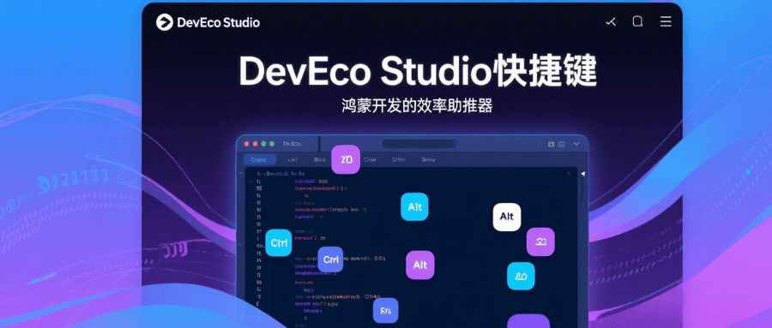Expand the chevron in the editor title bar

coord(576,144)
